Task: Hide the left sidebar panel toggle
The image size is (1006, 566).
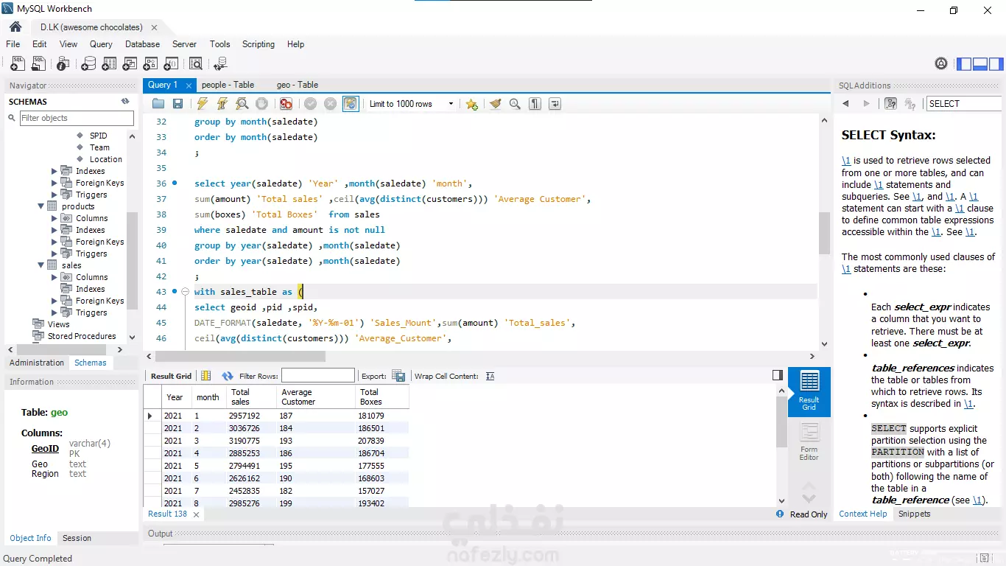Action: [964, 64]
